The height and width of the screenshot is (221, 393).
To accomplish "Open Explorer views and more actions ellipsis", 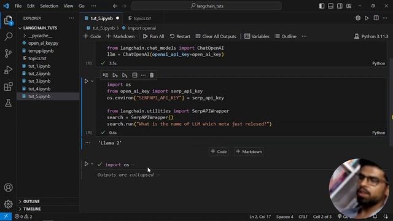I will coord(71,18).
